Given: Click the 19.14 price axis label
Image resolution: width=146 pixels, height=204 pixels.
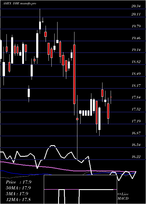Looking at the screenshot, I should 136,50.
